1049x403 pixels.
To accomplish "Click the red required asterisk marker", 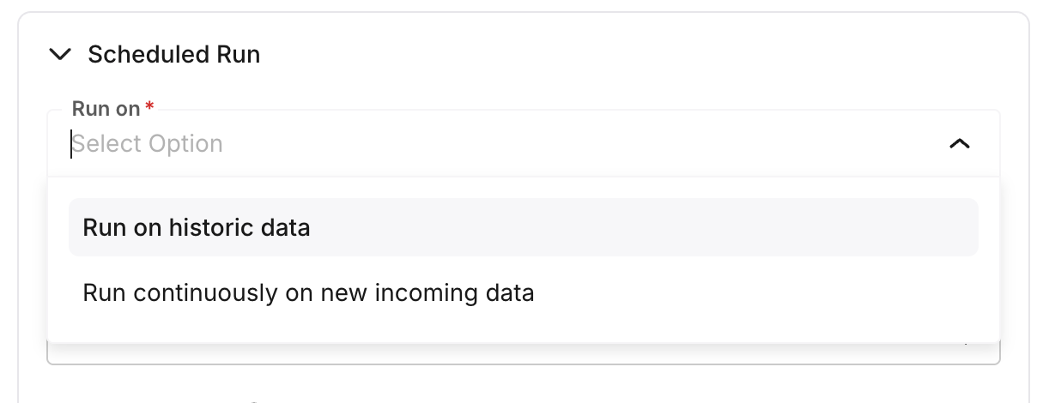I will pyautogui.click(x=149, y=106).
